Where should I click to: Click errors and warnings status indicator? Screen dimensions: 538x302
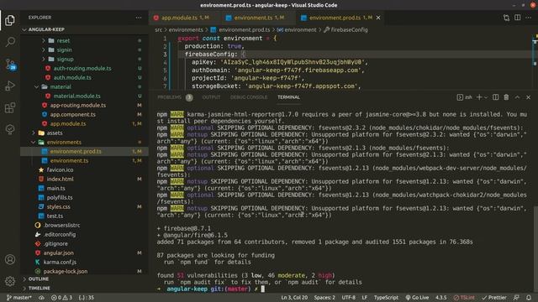[x=61, y=298]
